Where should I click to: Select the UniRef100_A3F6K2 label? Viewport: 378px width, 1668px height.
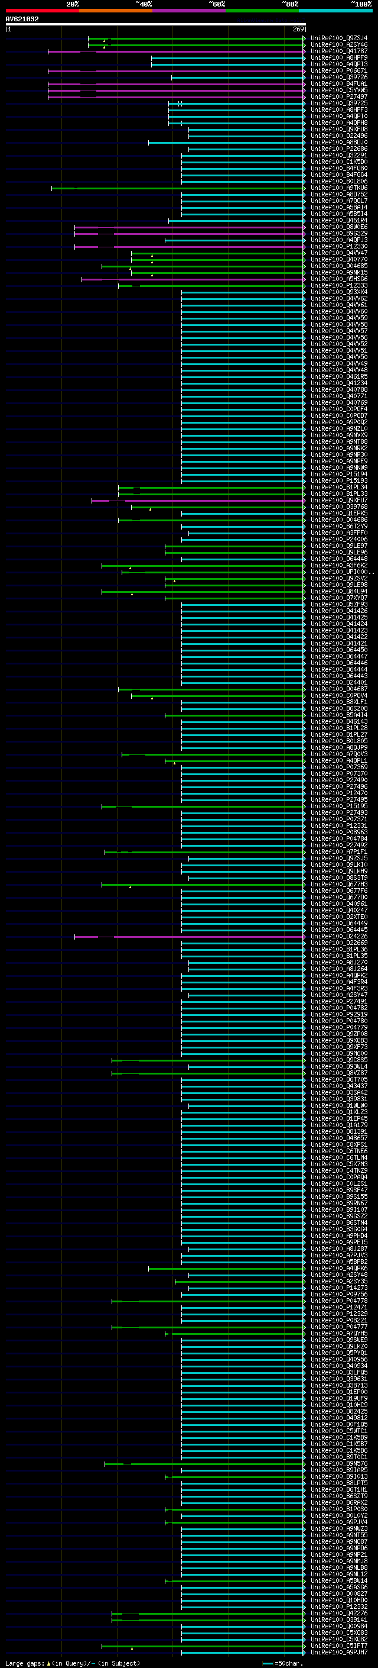338,565
